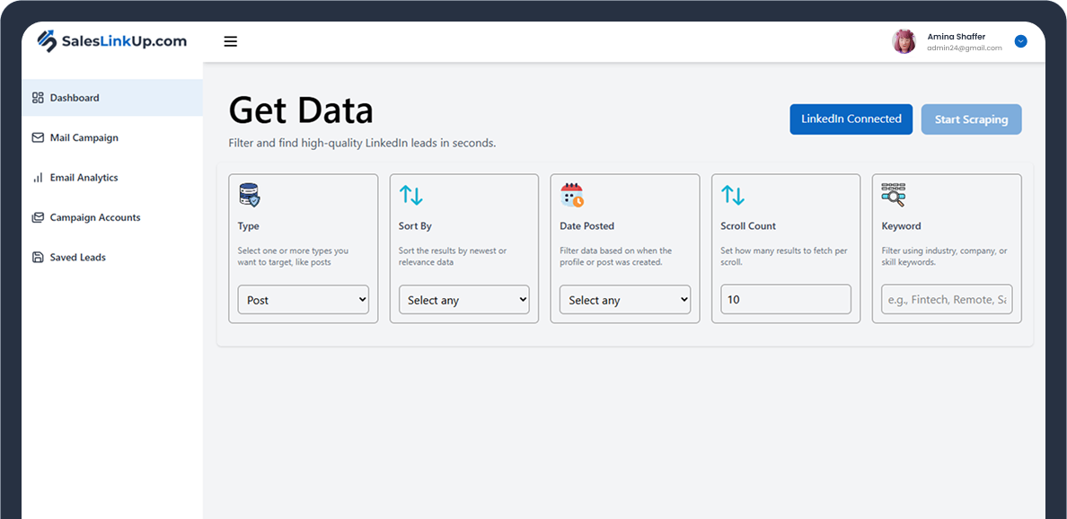Click the Type database icon

click(x=250, y=195)
